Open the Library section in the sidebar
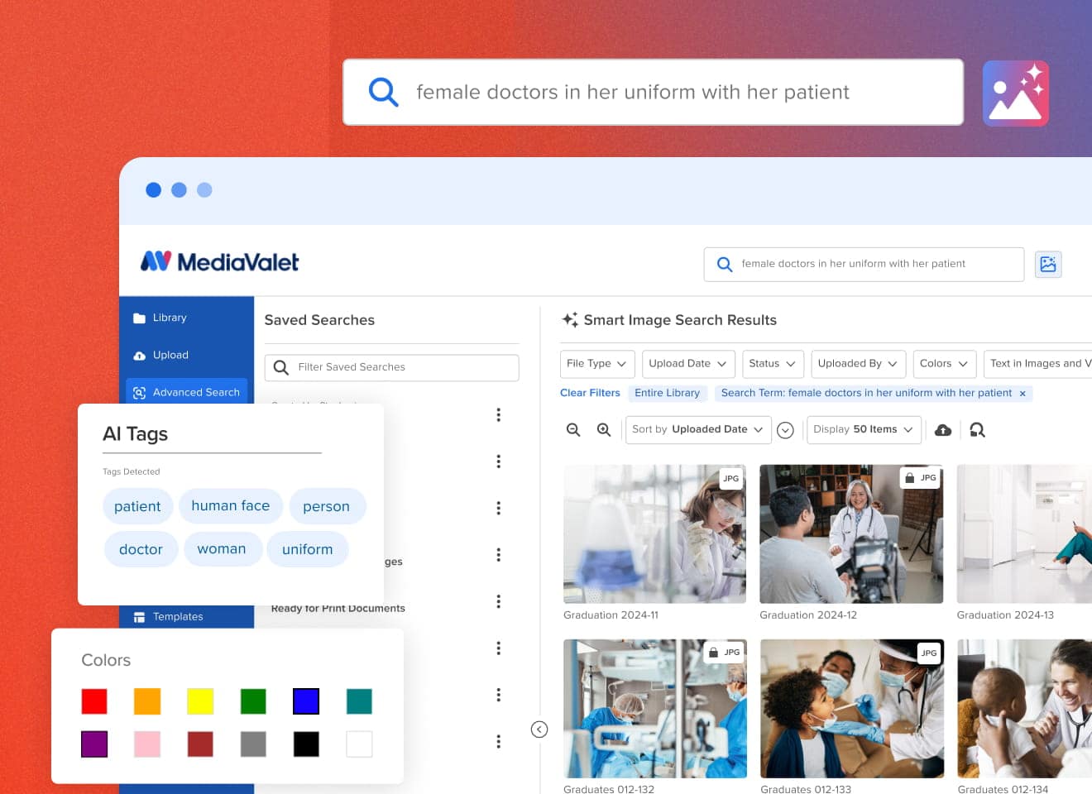 [x=169, y=317]
